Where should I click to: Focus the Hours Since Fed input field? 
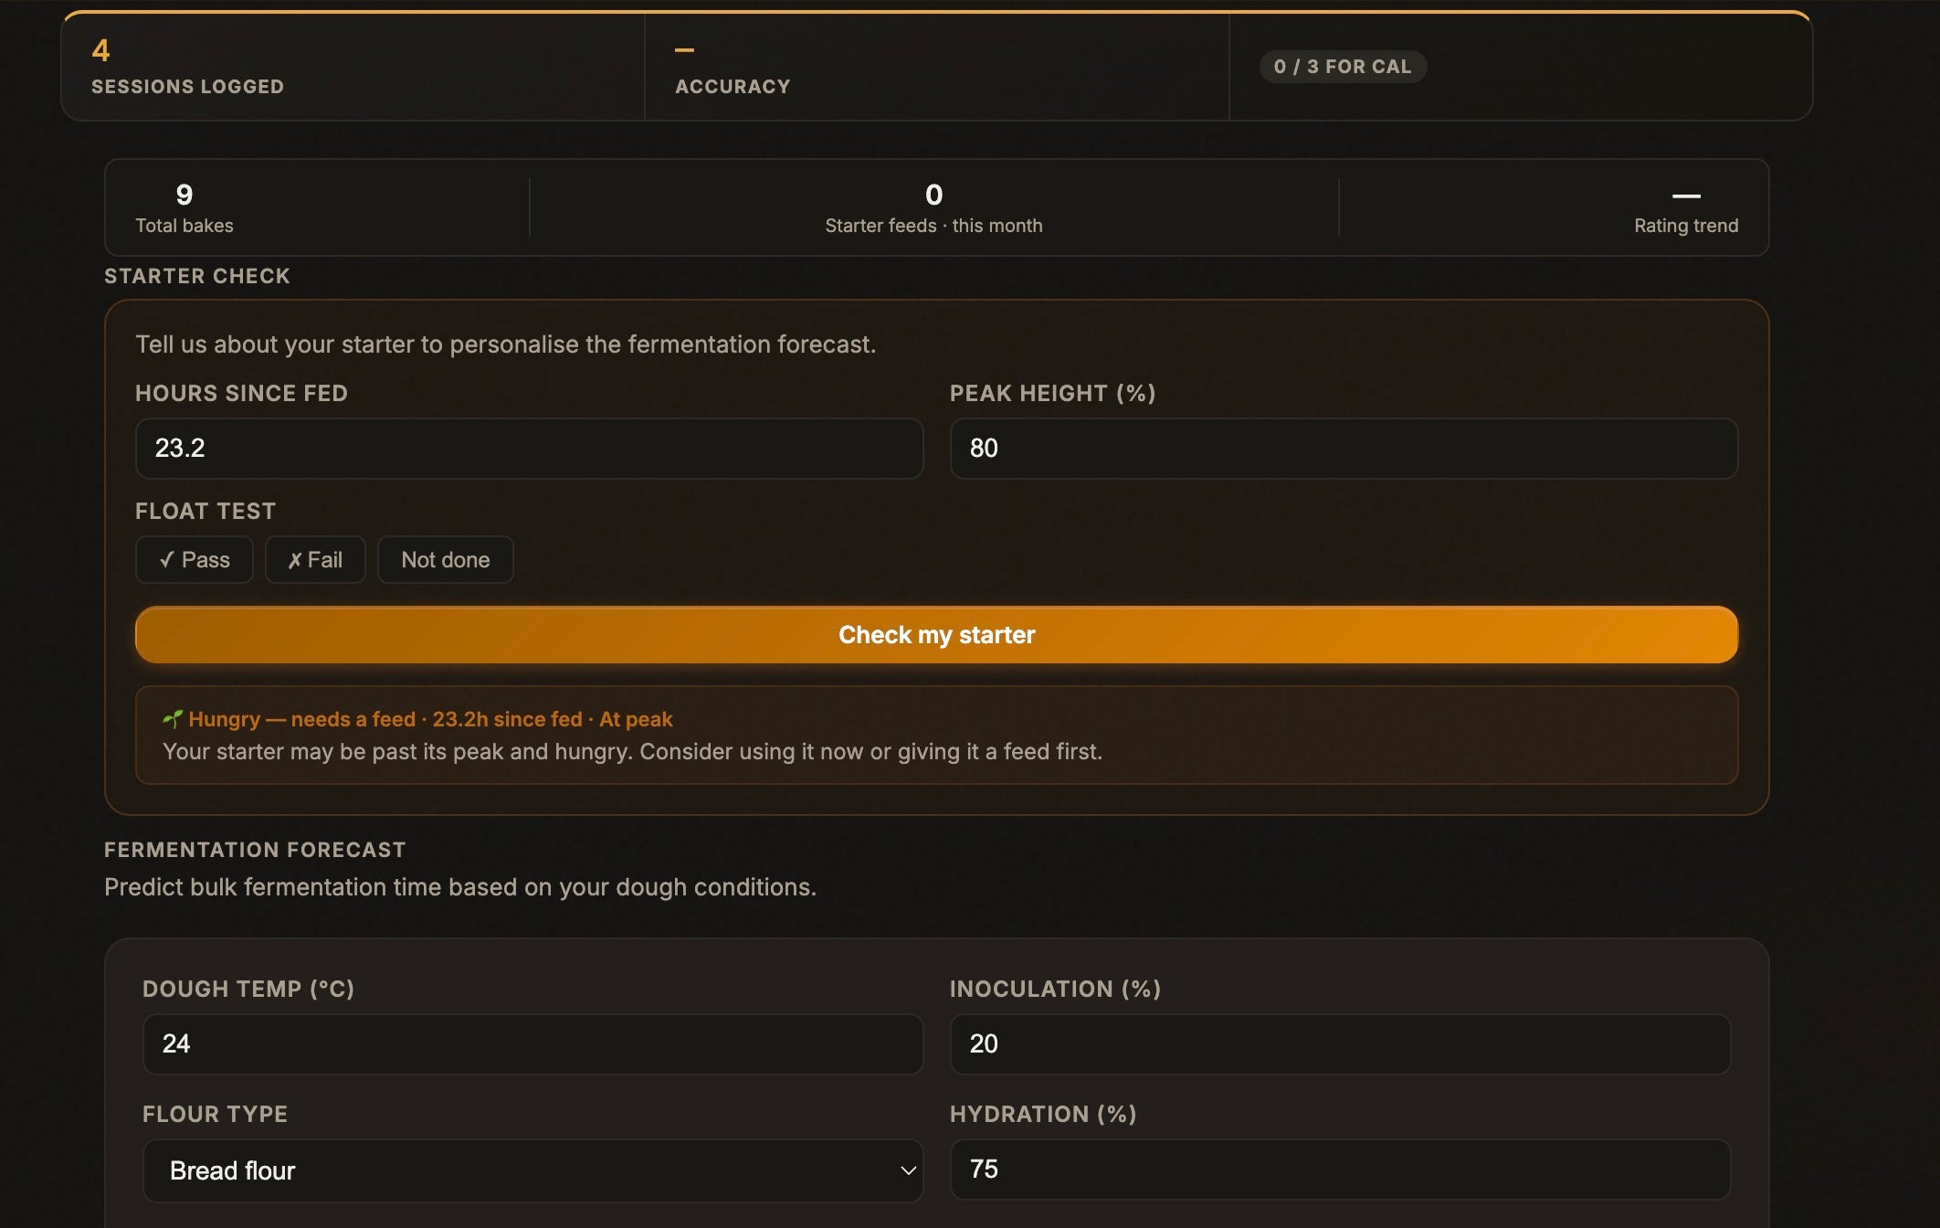[529, 448]
